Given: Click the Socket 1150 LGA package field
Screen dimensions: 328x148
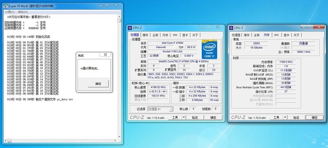Looking at the screenshot, I should point(172,51).
